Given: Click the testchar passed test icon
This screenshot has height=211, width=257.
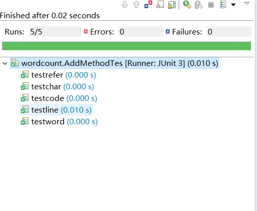Looking at the screenshot, I should [x=24, y=86].
